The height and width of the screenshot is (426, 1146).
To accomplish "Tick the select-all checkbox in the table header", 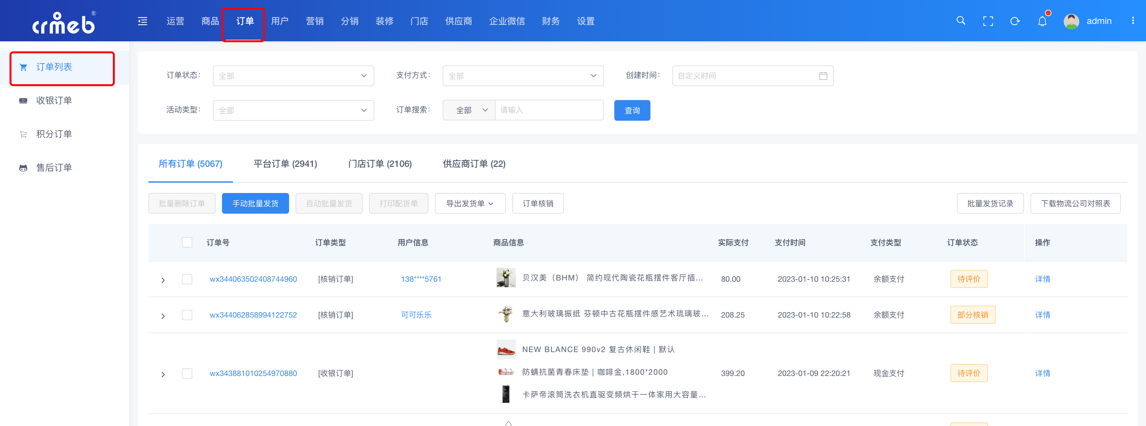I will coord(187,243).
